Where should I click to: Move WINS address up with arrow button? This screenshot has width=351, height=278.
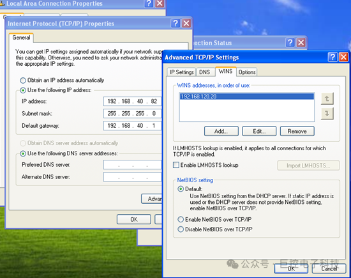tap(327, 98)
